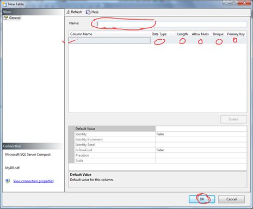The height and width of the screenshot is (209, 253).
Task: Close the New Table window
Action: (x=244, y=3)
